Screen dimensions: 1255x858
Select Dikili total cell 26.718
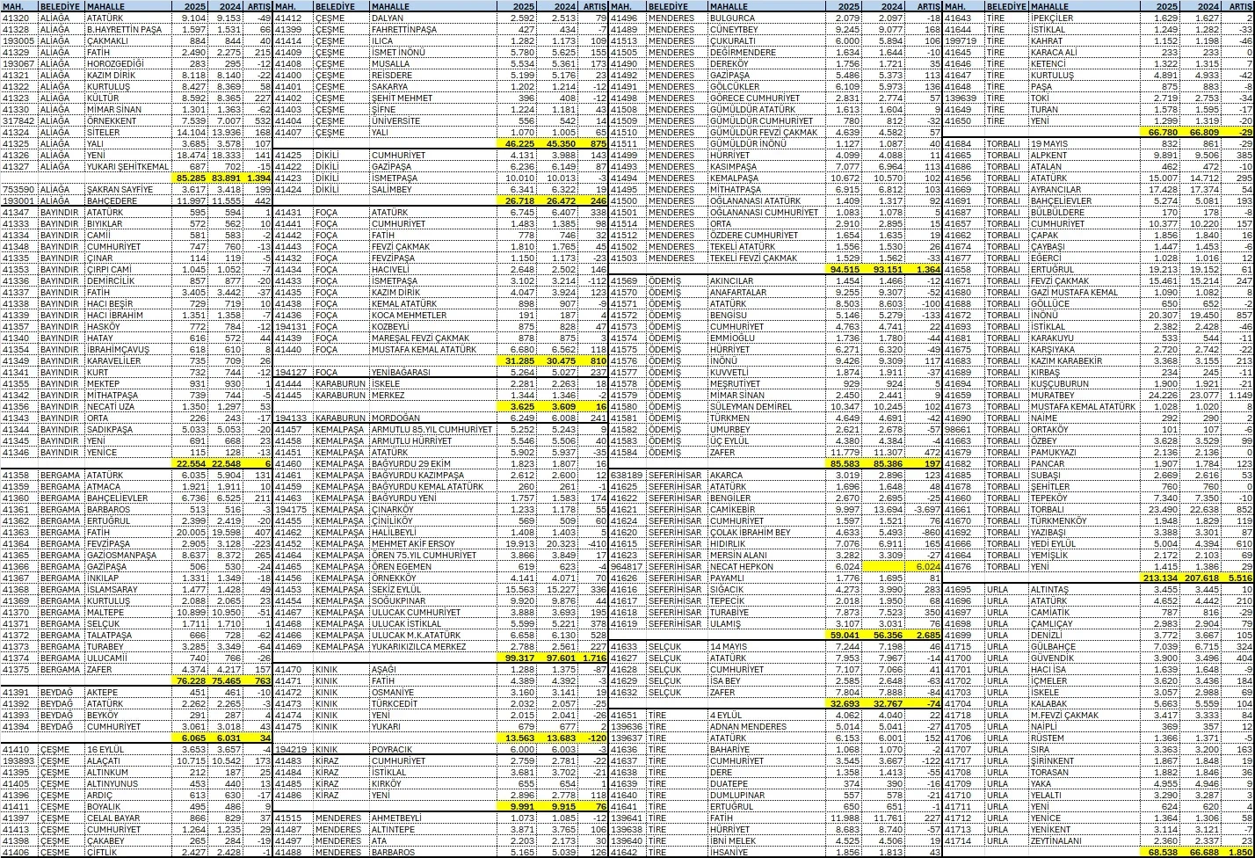[519, 200]
